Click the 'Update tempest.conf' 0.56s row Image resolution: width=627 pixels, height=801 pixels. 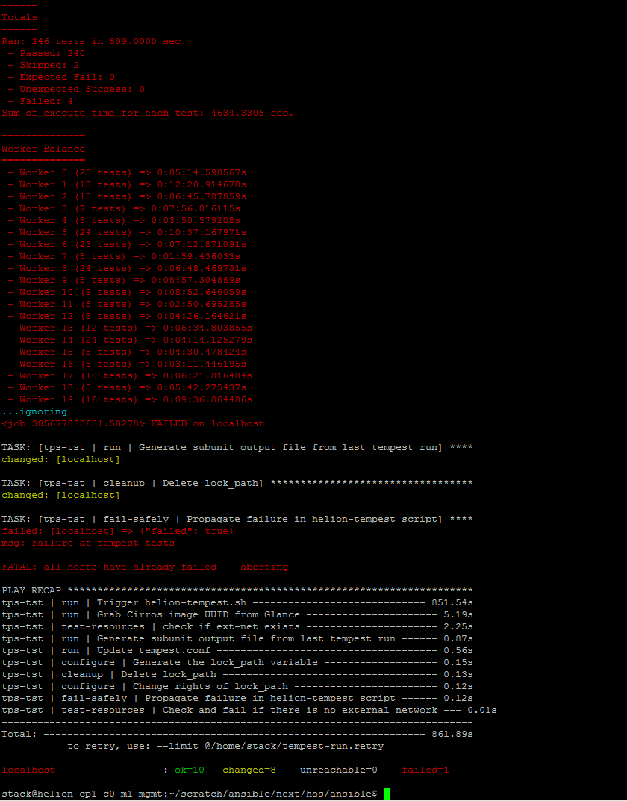point(237,651)
